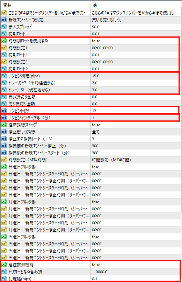Select the 火曜日フル稼働 variable name
This screenshot has width=182, height=282.
(22, 237)
